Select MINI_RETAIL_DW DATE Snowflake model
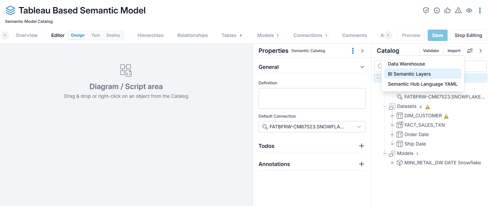The height and width of the screenshot is (206, 489). 442,163
